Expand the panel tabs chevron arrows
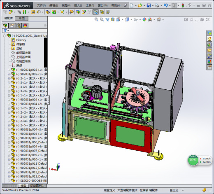 coord(45,26)
